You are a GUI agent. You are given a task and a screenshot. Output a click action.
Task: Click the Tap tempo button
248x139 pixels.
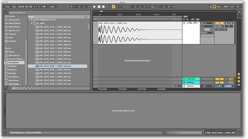tap(14, 7)
